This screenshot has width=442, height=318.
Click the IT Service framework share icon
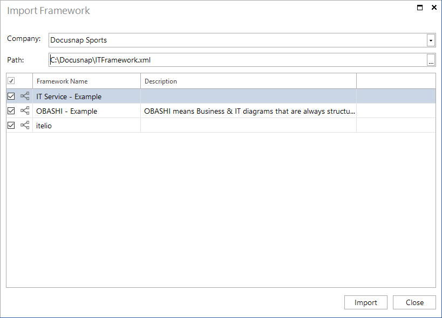pyautogui.click(x=25, y=96)
